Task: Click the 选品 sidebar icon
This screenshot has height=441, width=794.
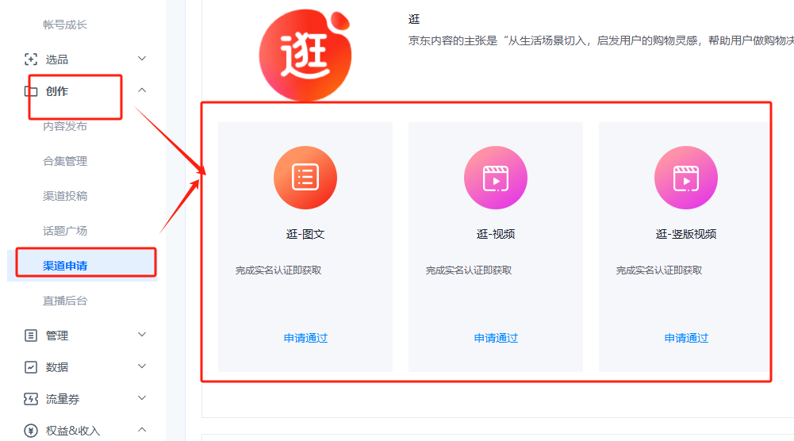Action: pos(31,59)
